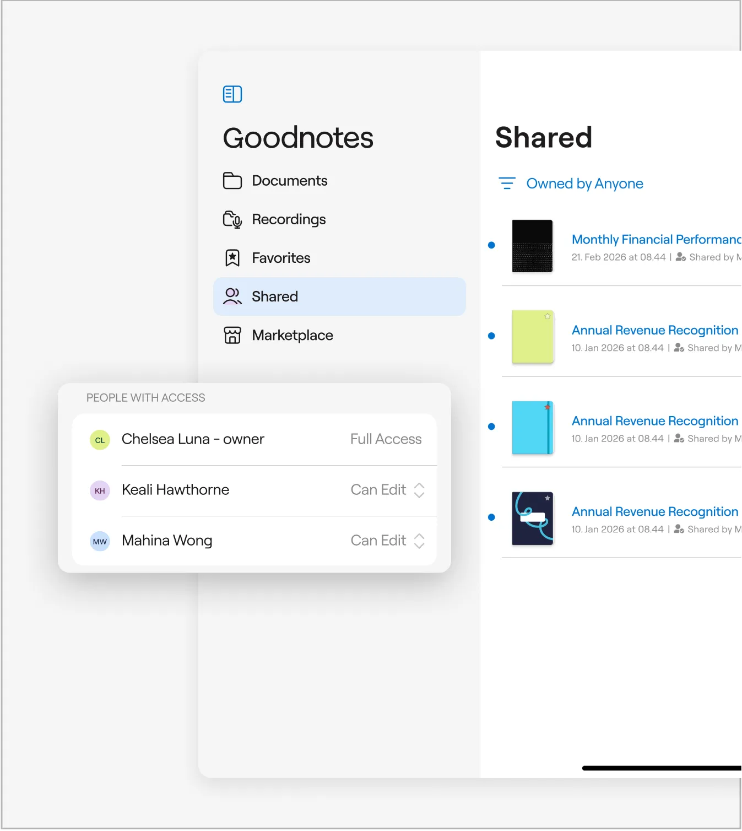The image size is (742, 831).
Task: Click the Shared people icon in sidebar
Action: 232,296
